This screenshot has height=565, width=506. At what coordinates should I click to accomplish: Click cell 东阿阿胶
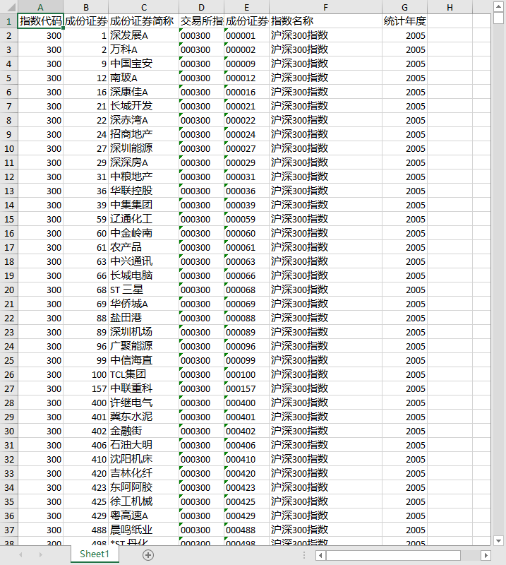(x=143, y=487)
